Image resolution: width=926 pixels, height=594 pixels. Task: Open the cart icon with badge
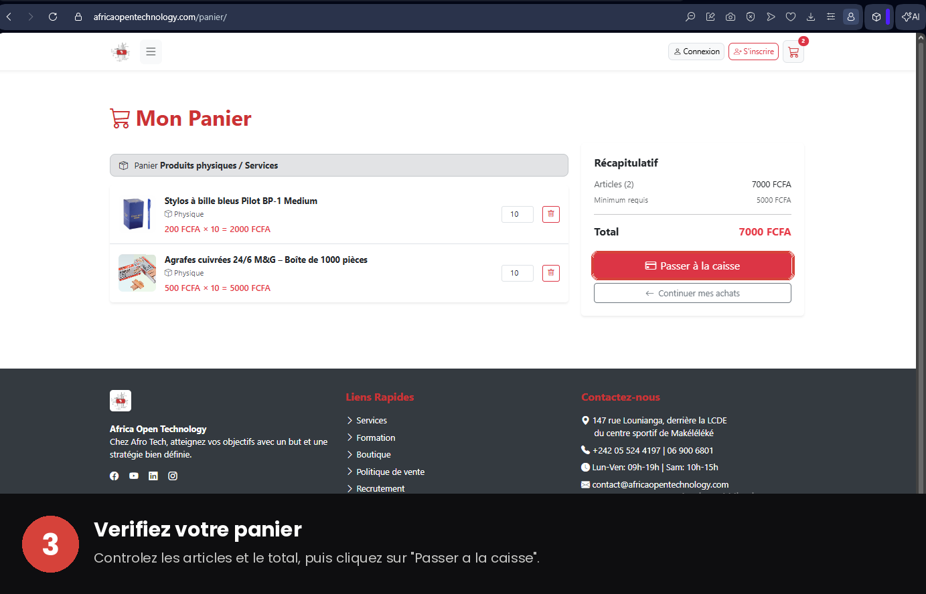pyautogui.click(x=793, y=52)
